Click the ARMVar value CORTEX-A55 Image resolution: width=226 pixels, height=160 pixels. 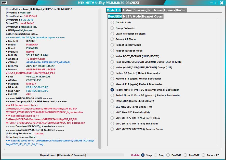pyautogui.click(x=34, y=80)
